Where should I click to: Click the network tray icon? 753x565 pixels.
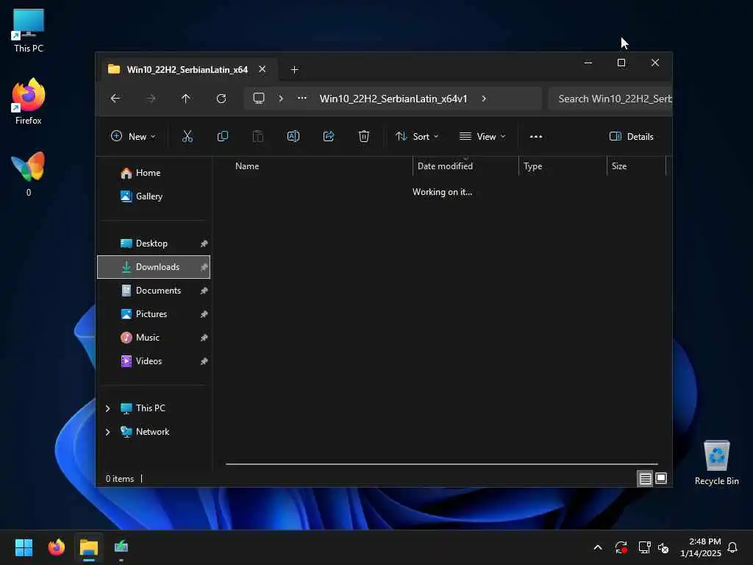coord(644,547)
